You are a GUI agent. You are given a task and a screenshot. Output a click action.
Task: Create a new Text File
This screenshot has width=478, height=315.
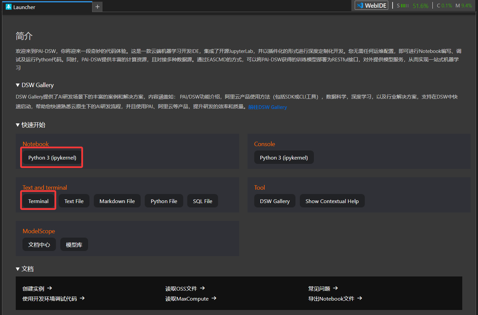point(74,201)
